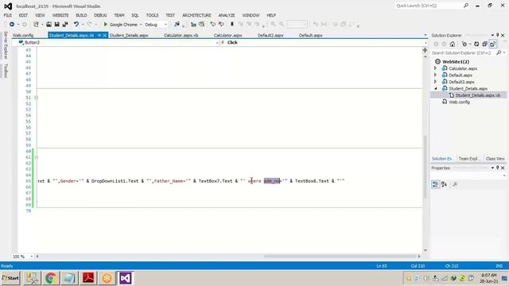The image size is (509, 286).
Task: Save the current file with the Save icon
Action: (x=56, y=25)
